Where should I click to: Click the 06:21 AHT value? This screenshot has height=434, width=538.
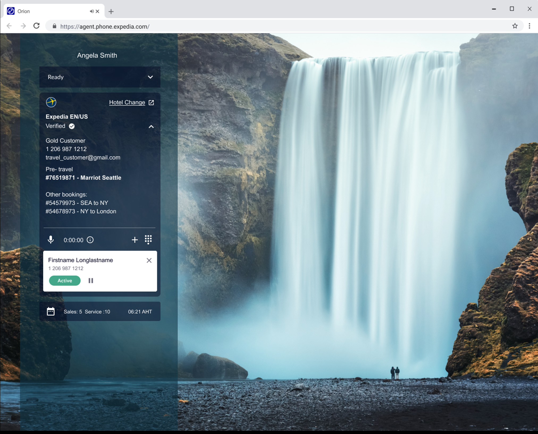tap(140, 312)
